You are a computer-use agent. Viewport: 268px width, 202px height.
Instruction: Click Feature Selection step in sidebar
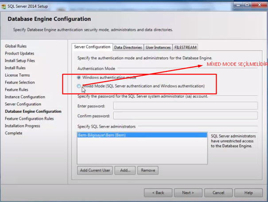click(x=20, y=82)
